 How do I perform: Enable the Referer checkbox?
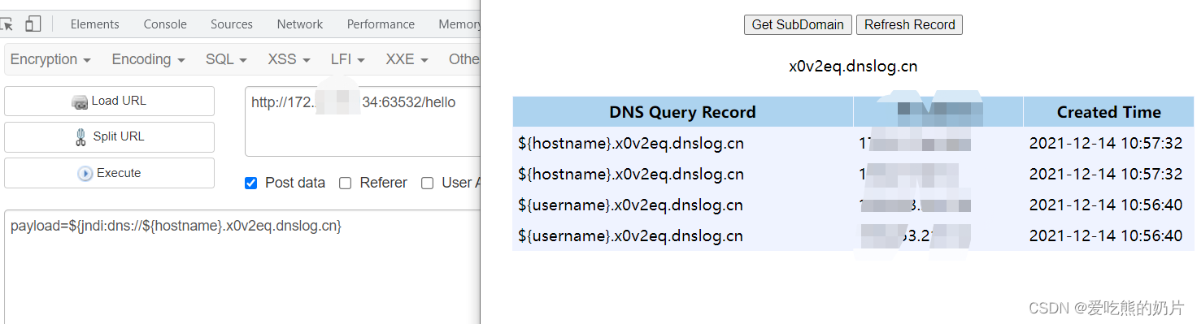coord(345,184)
